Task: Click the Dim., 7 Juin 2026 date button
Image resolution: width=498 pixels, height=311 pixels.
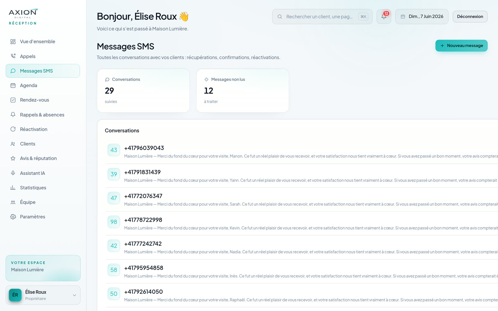Action: click(422, 16)
